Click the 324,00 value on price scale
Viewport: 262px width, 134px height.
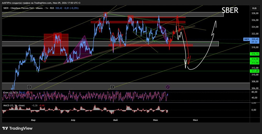point(254,27)
